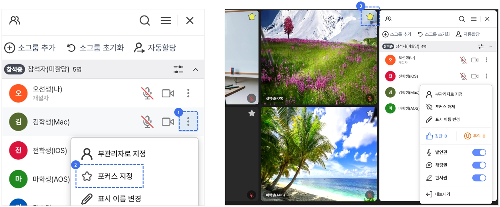Image resolution: width=500 pixels, height=207 pixels.
Task: Click the green 김 avatar in the 5명 list
Action: tap(18, 122)
